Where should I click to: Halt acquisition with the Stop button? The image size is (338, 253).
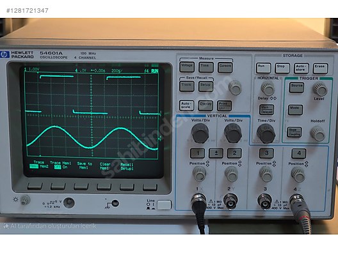pyautogui.click(x=282, y=68)
